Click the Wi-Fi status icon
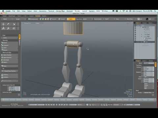This screenshot has width=158, height=118. 124,11
